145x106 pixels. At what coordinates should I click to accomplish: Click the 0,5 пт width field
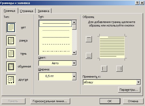point(55,77)
